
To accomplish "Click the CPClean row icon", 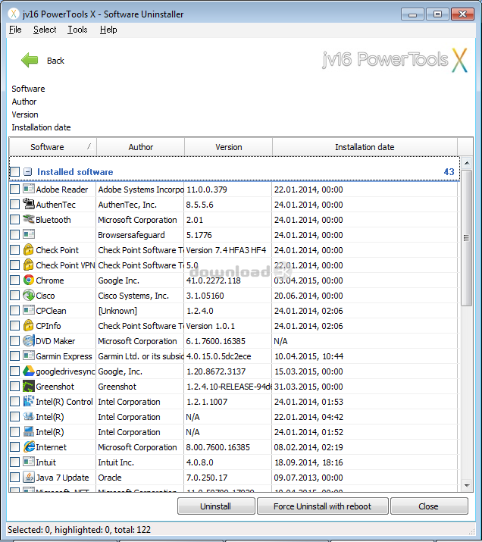I will [29, 310].
